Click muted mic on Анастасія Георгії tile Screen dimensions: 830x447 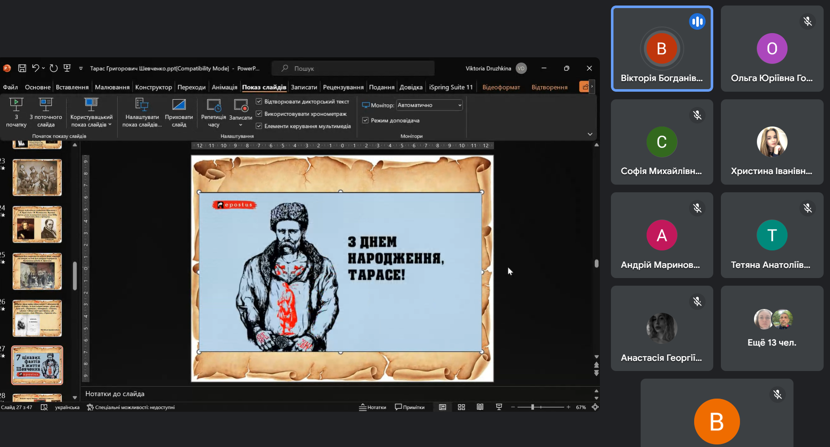(697, 301)
